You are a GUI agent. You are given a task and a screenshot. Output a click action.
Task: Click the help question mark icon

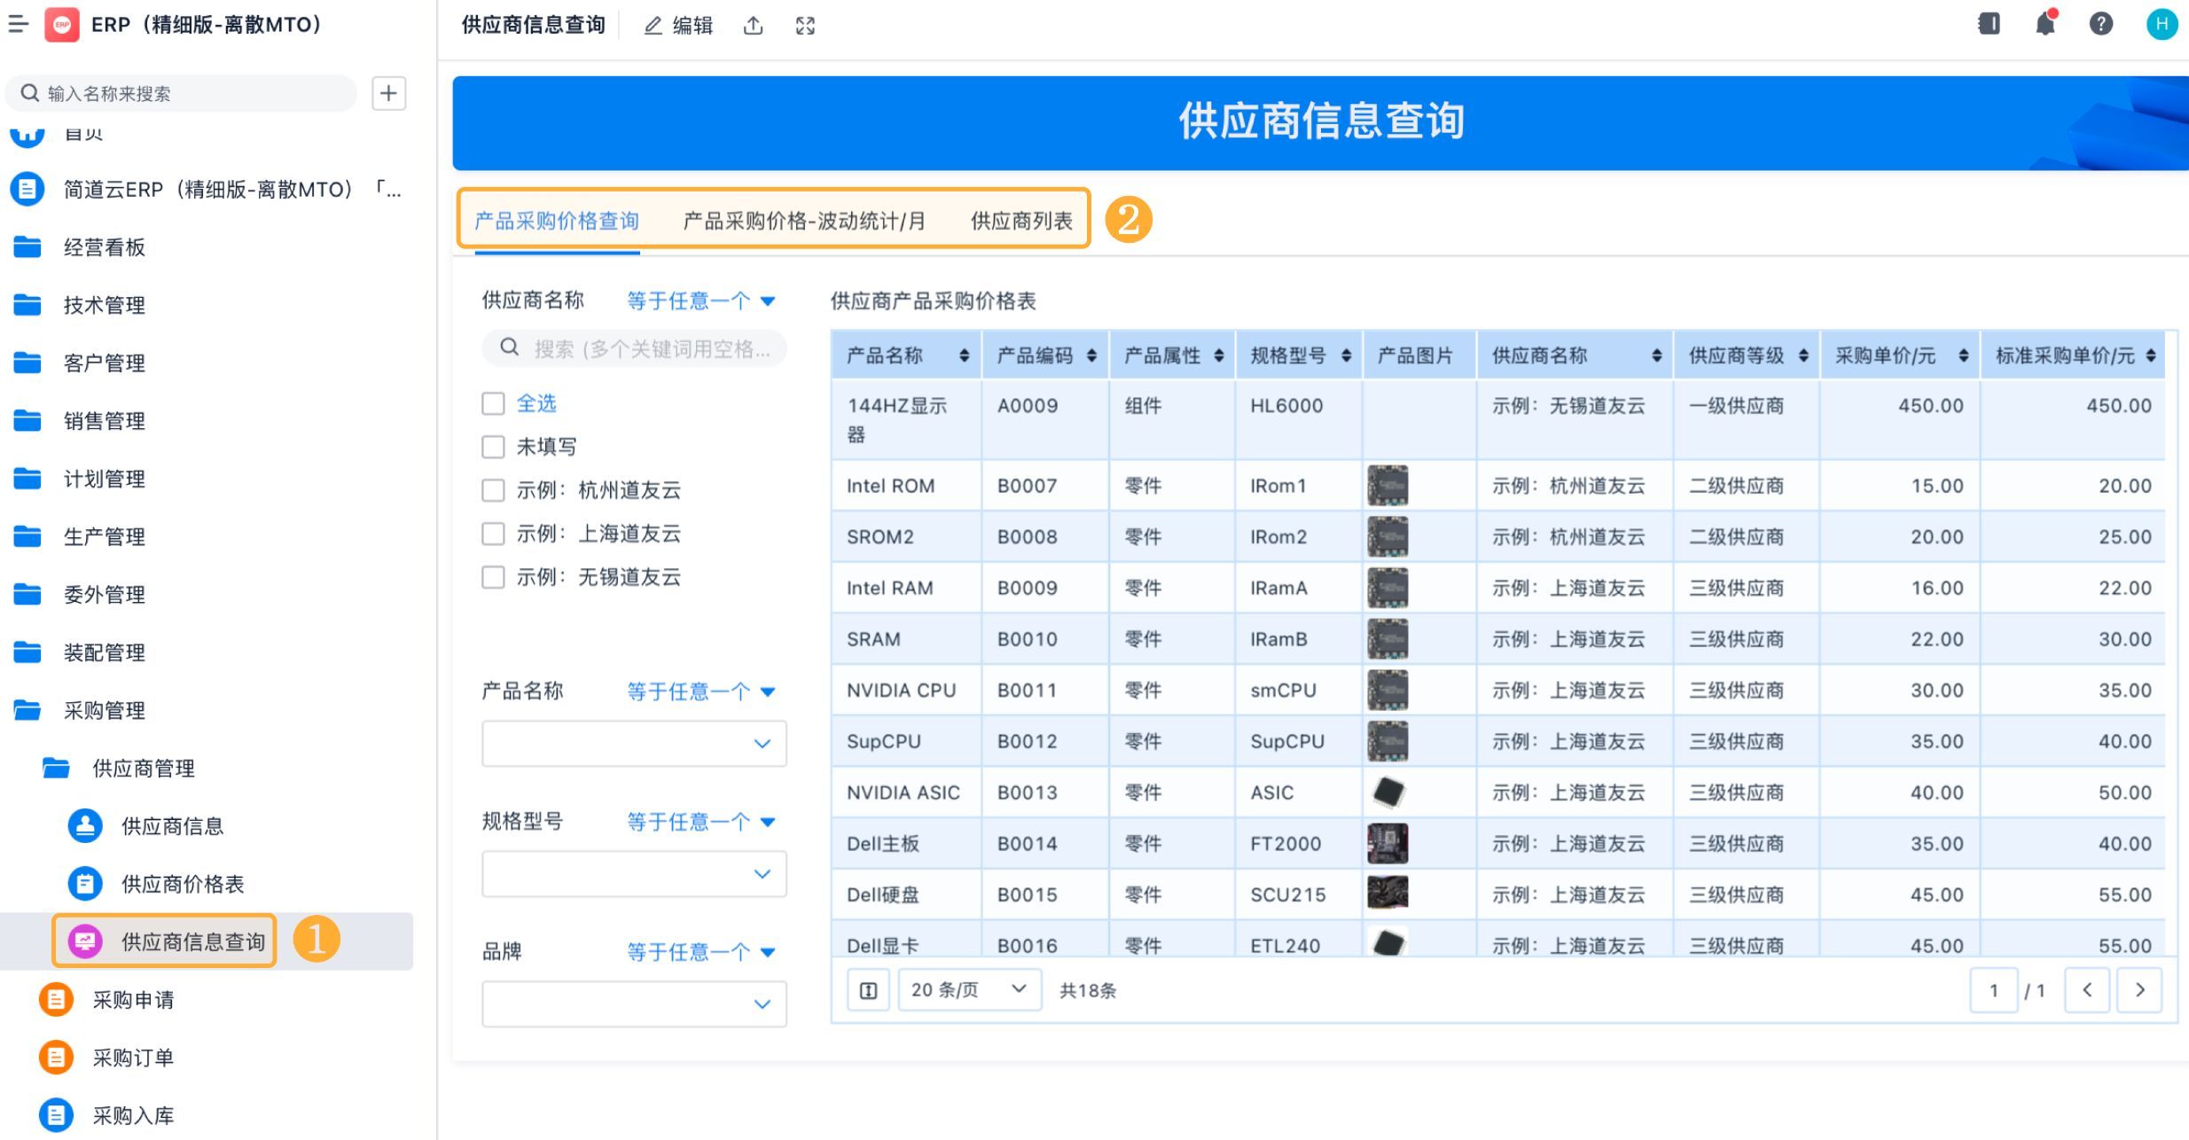tap(2100, 24)
